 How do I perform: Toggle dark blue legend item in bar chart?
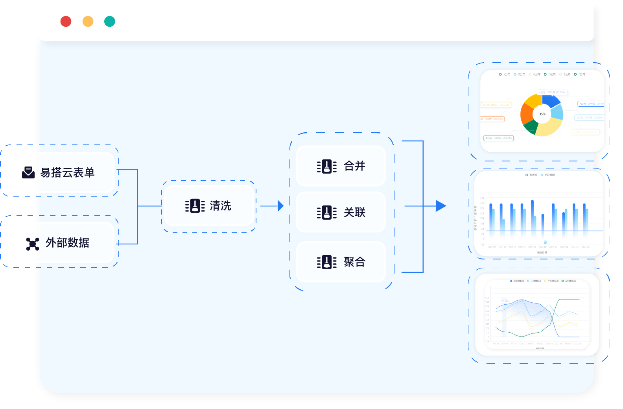pyautogui.click(x=531, y=175)
